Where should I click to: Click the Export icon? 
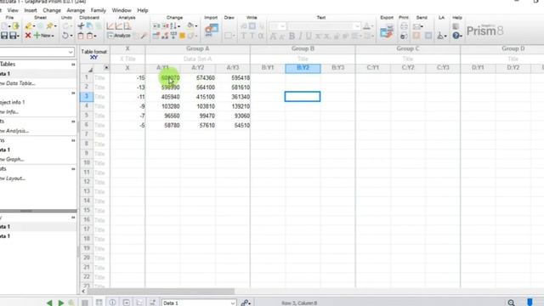coord(387,31)
